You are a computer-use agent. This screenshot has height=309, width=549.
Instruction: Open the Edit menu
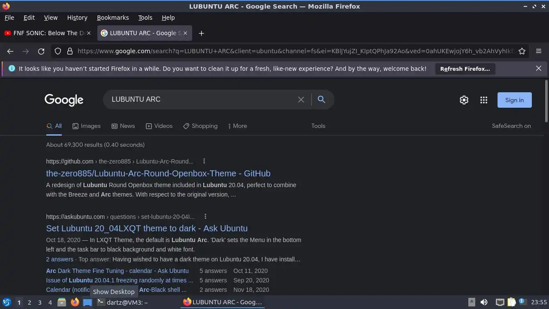pos(29,18)
